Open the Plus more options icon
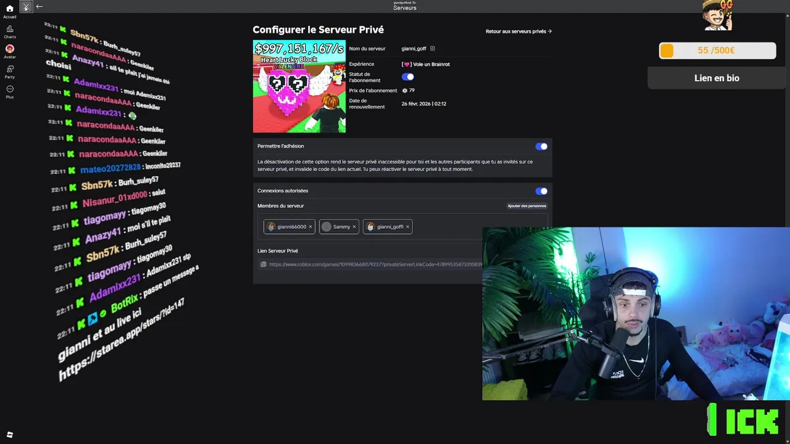Viewport: 790px width, 444px height. coord(9,89)
